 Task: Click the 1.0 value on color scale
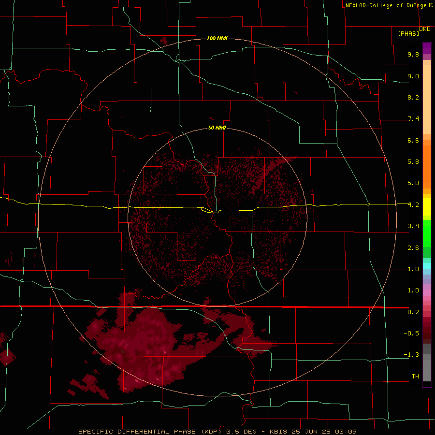[x=413, y=290]
